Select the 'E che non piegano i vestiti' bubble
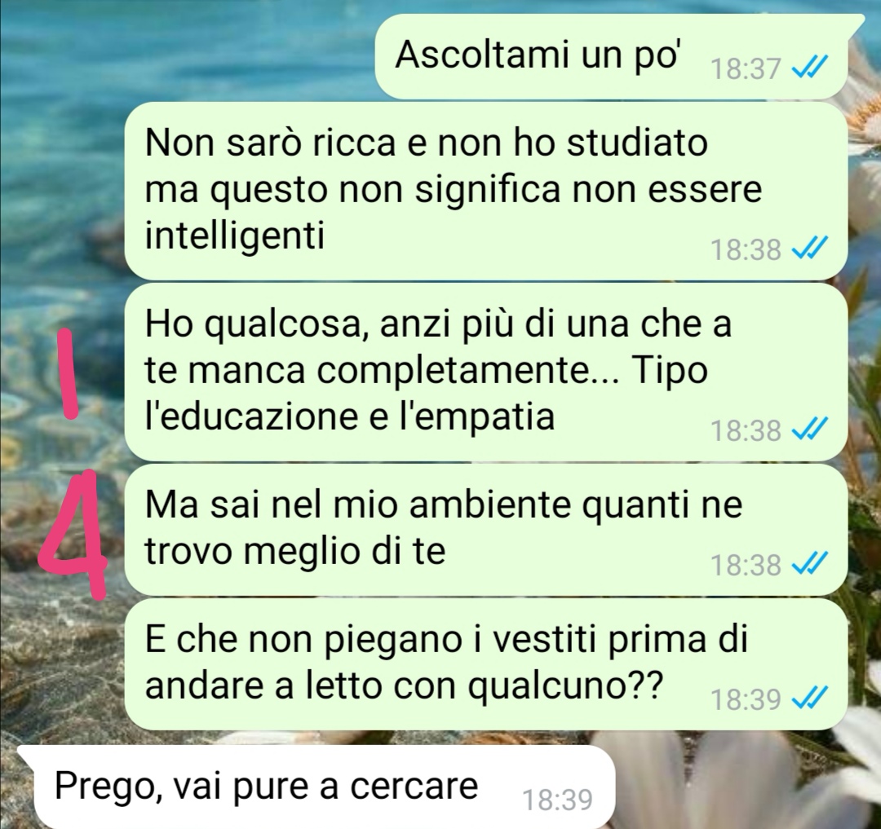 click(x=485, y=664)
